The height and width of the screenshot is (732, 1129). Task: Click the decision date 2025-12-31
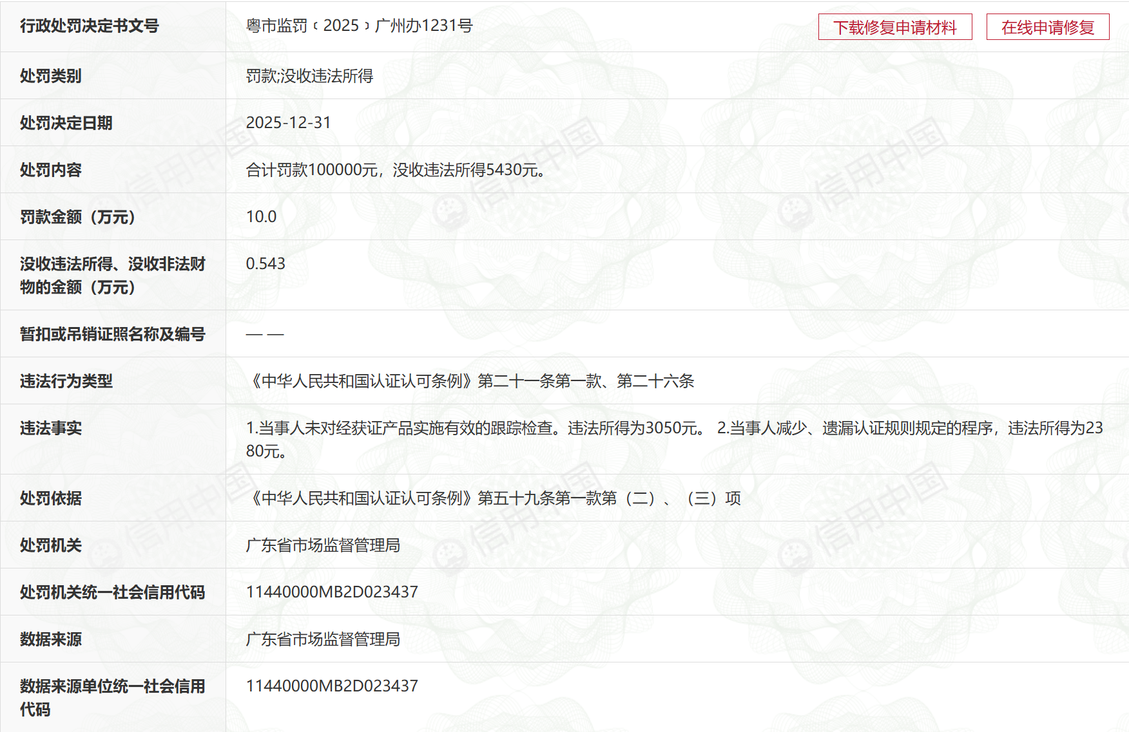[x=288, y=123]
